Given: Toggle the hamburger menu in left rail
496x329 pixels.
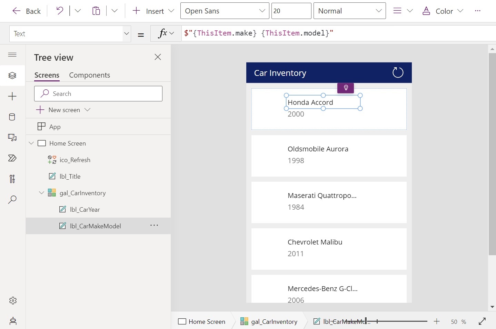Looking at the screenshot, I should click(x=12, y=55).
